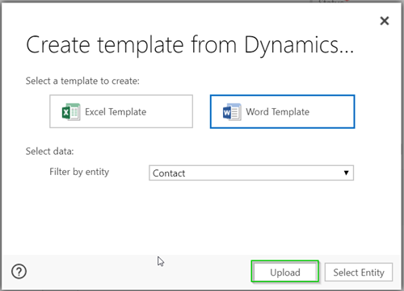Open the Filter by entity dropdown
The height and width of the screenshot is (291, 404).
pos(251,173)
